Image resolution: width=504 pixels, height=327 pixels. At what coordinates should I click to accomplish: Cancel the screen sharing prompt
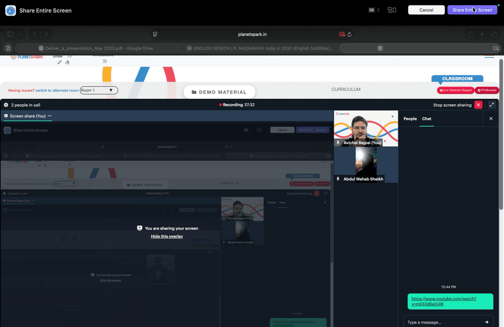426,10
